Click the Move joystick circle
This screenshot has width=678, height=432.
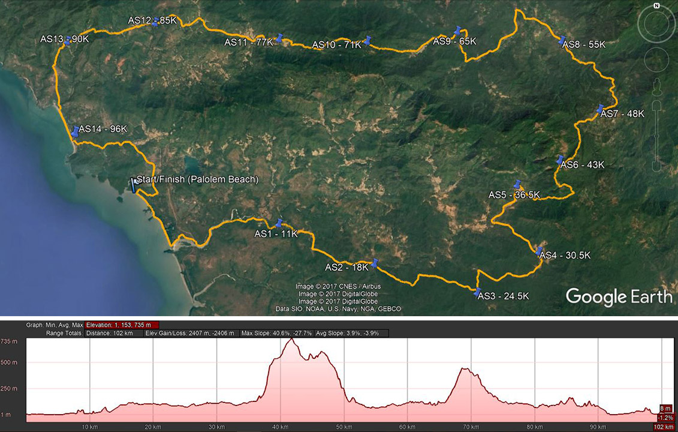click(656, 59)
